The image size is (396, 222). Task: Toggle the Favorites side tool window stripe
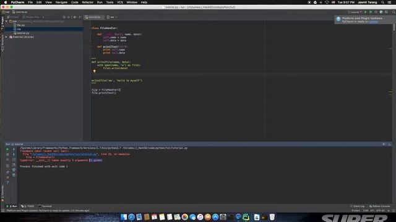click(2, 194)
